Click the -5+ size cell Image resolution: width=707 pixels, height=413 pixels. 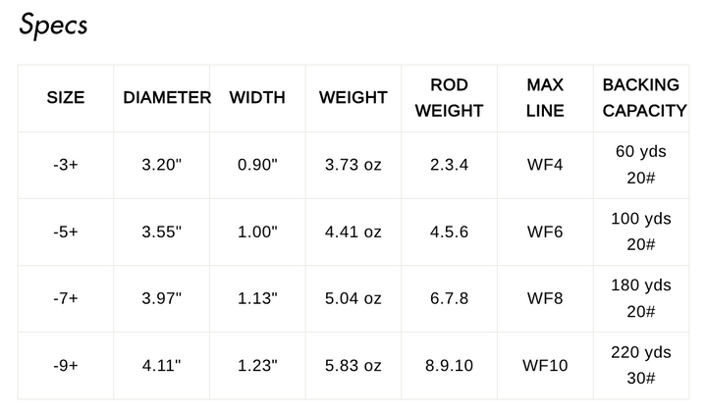66,232
